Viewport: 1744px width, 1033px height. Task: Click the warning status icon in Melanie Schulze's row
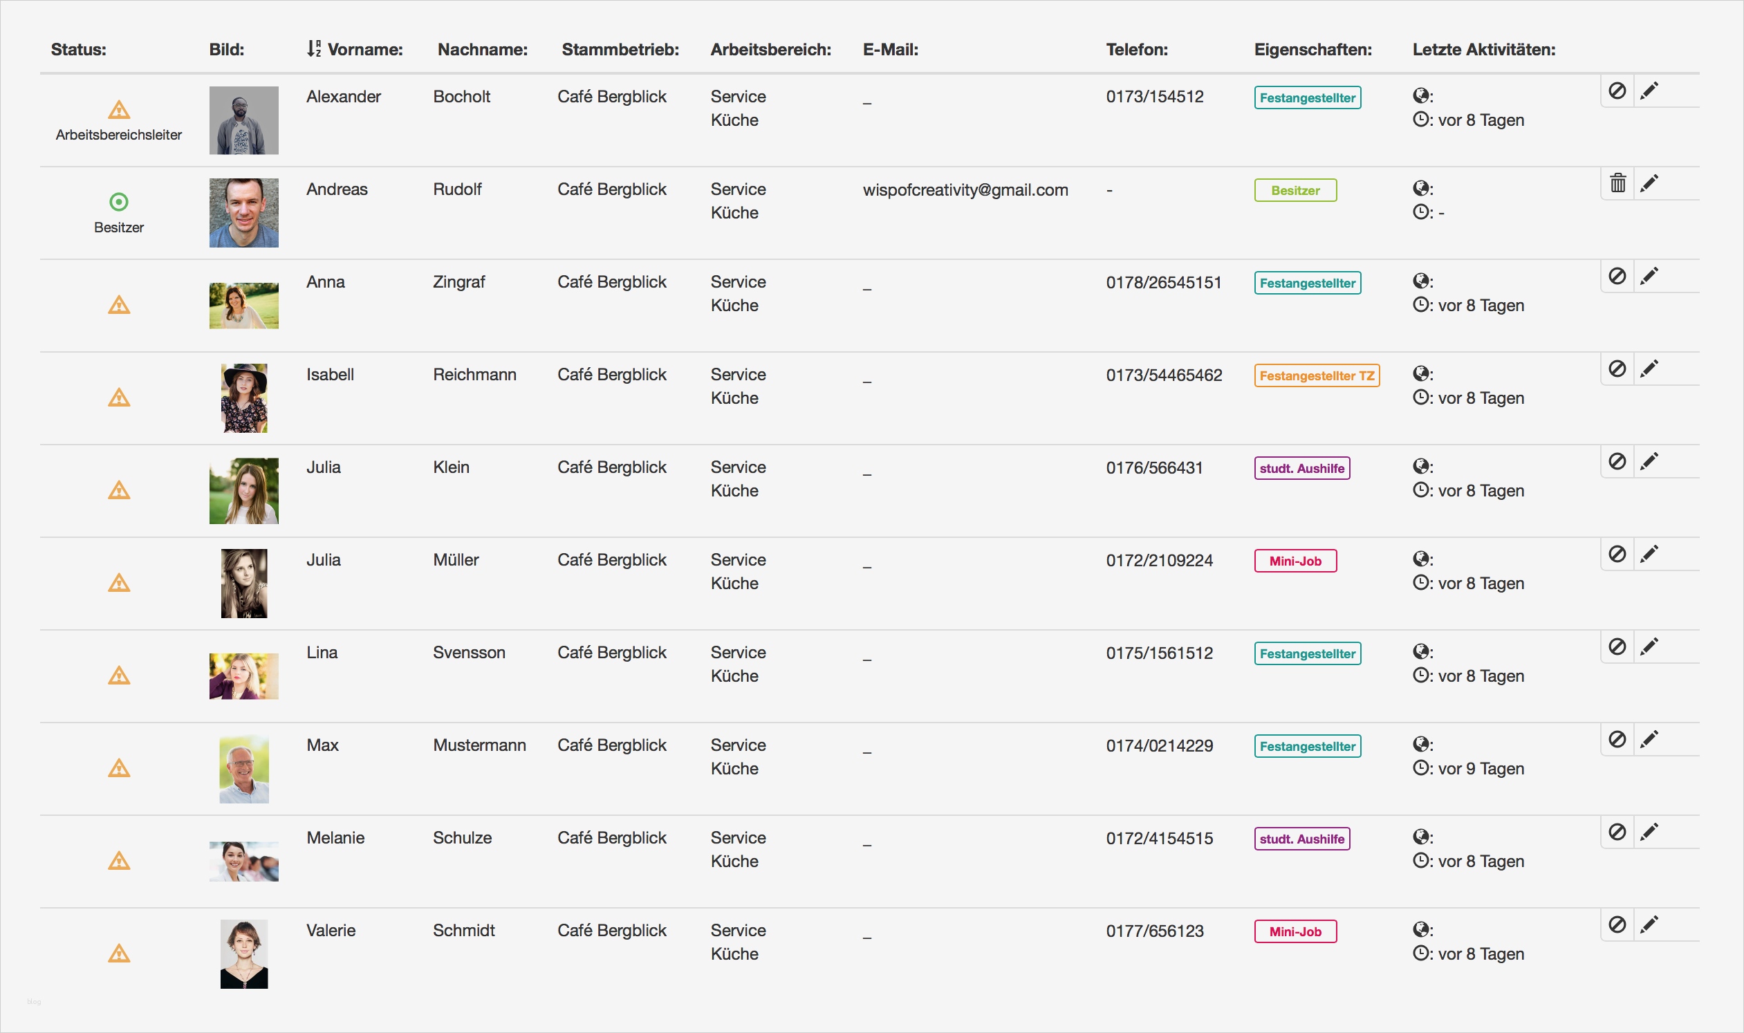pyautogui.click(x=119, y=860)
